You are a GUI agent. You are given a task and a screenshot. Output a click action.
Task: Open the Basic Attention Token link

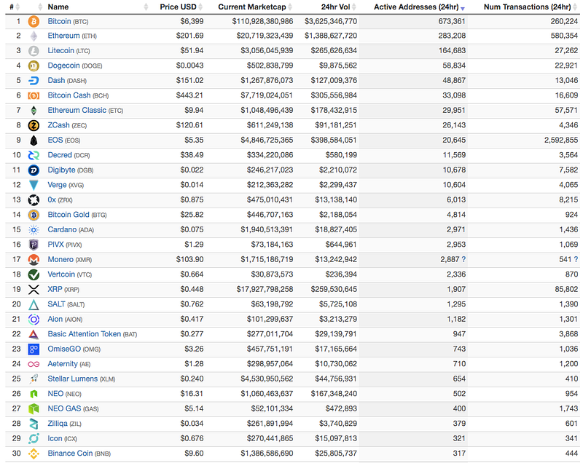pyautogui.click(x=93, y=334)
